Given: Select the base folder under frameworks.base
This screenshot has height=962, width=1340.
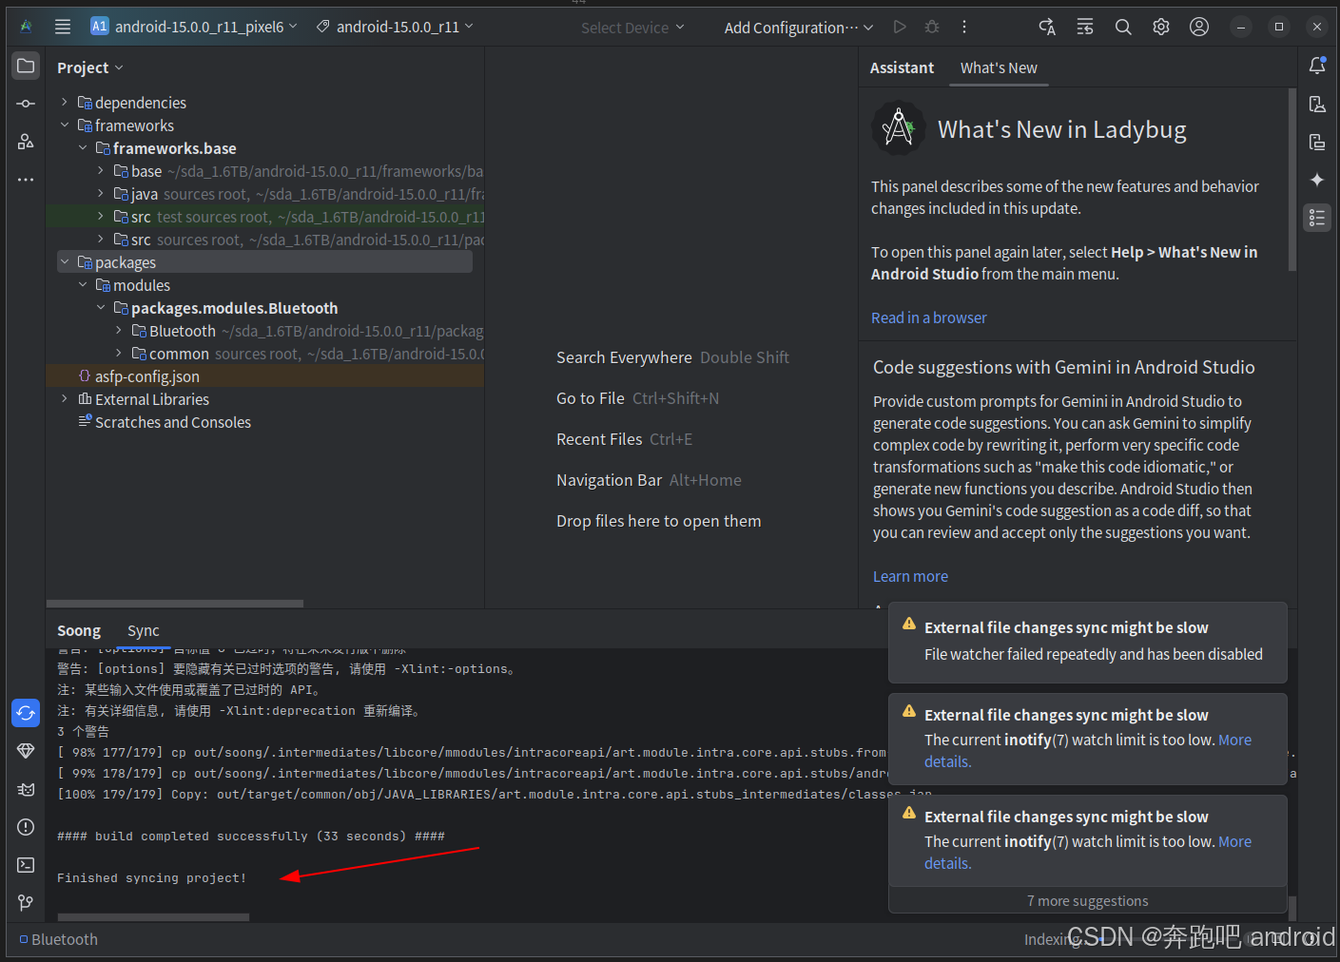Looking at the screenshot, I should pos(146,171).
